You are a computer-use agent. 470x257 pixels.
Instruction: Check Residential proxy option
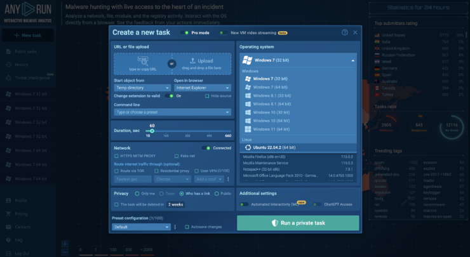click(156, 171)
